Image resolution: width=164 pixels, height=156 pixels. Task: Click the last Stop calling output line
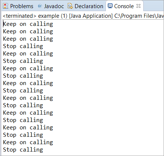23,150
